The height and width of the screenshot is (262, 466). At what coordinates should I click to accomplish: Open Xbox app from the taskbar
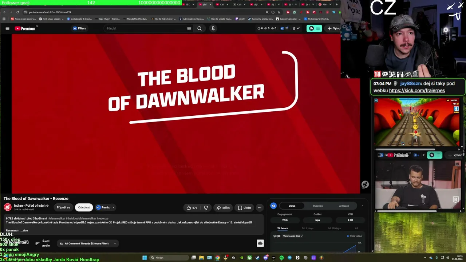tap(249, 258)
